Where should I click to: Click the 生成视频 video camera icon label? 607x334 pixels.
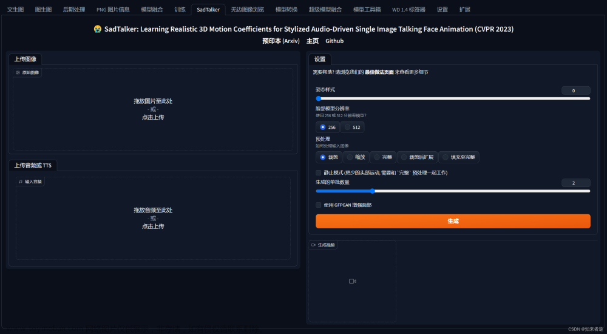click(324, 245)
